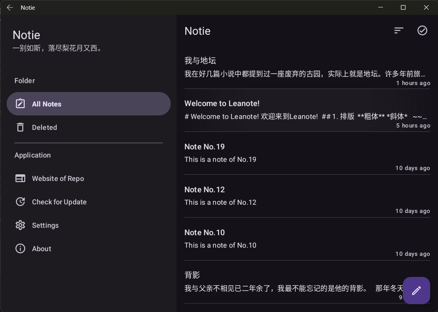Click the sidebar motto 一别如斯，落尽梨花月又西。

(x=58, y=48)
